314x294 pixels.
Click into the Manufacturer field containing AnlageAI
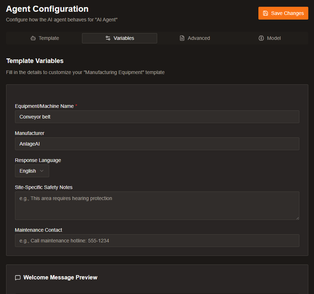tap(157, 144)
